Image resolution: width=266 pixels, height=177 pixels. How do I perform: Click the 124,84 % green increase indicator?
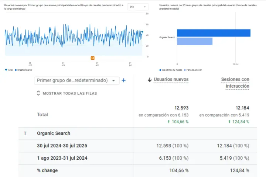pyautogui.click(x=239, y=122)
